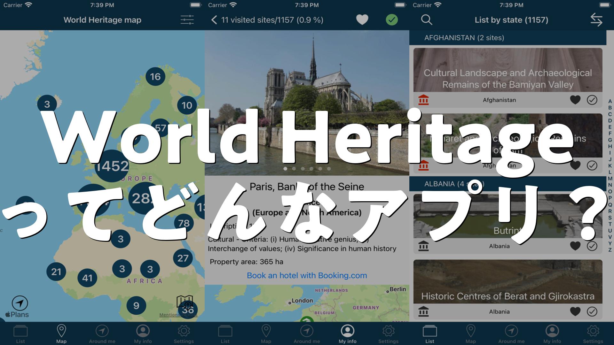Image resolution: width=614 pixels, height=345 pixels.
Task: Open the map filter sliders icon
Action: [x=187, y=20]
